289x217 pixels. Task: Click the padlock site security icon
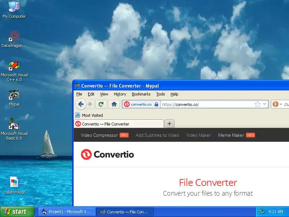156,104
